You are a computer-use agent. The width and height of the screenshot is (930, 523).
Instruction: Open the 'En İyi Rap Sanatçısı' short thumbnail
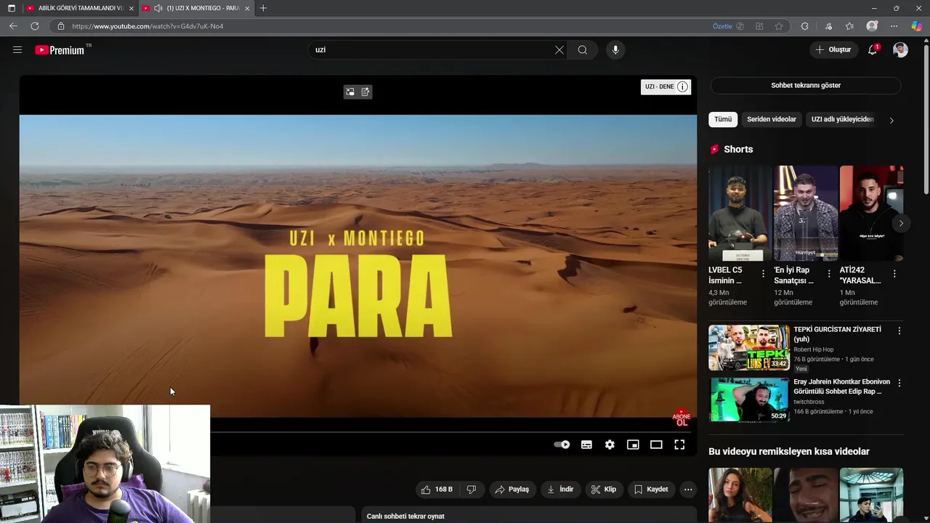point(806,214)
